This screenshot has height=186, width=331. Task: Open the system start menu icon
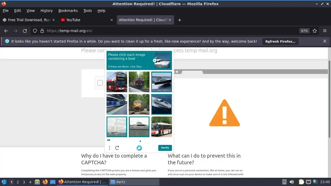[x=4, y=182]
